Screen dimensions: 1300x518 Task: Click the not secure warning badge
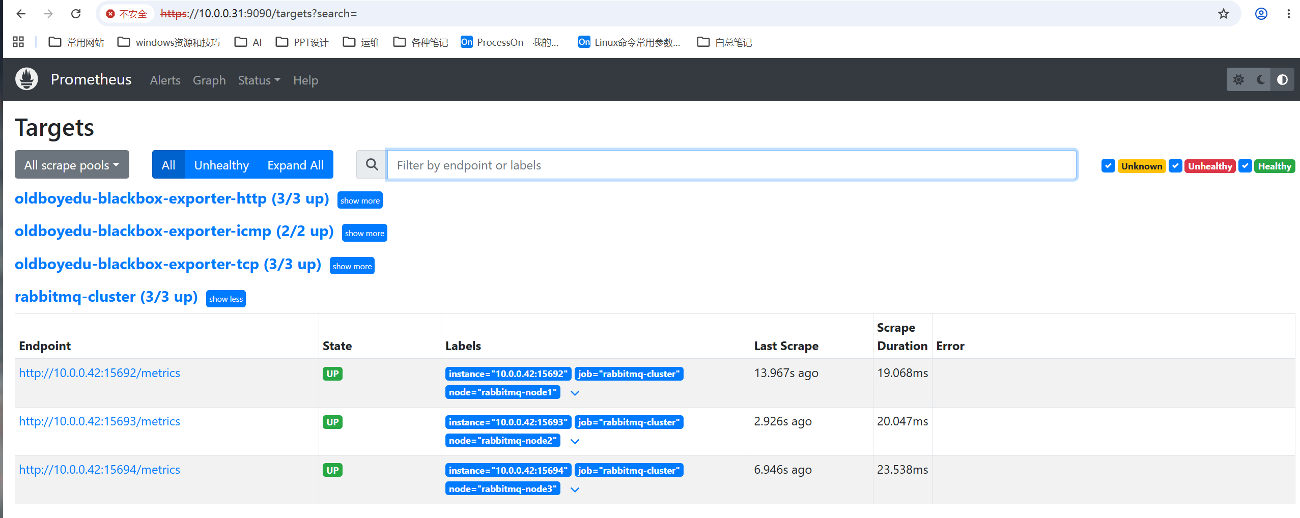click(126, 14)
